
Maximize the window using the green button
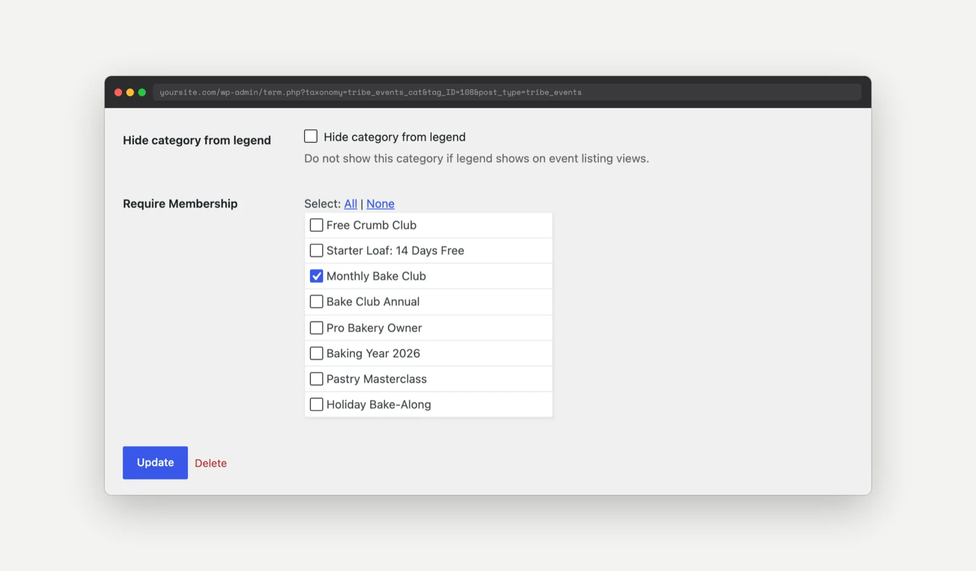pos(142,93)
